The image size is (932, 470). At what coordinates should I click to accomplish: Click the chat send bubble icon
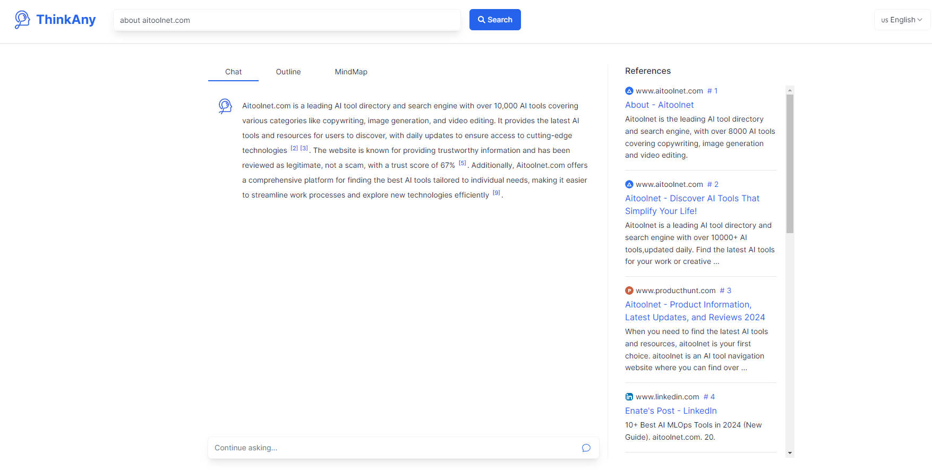click(586, 448)
